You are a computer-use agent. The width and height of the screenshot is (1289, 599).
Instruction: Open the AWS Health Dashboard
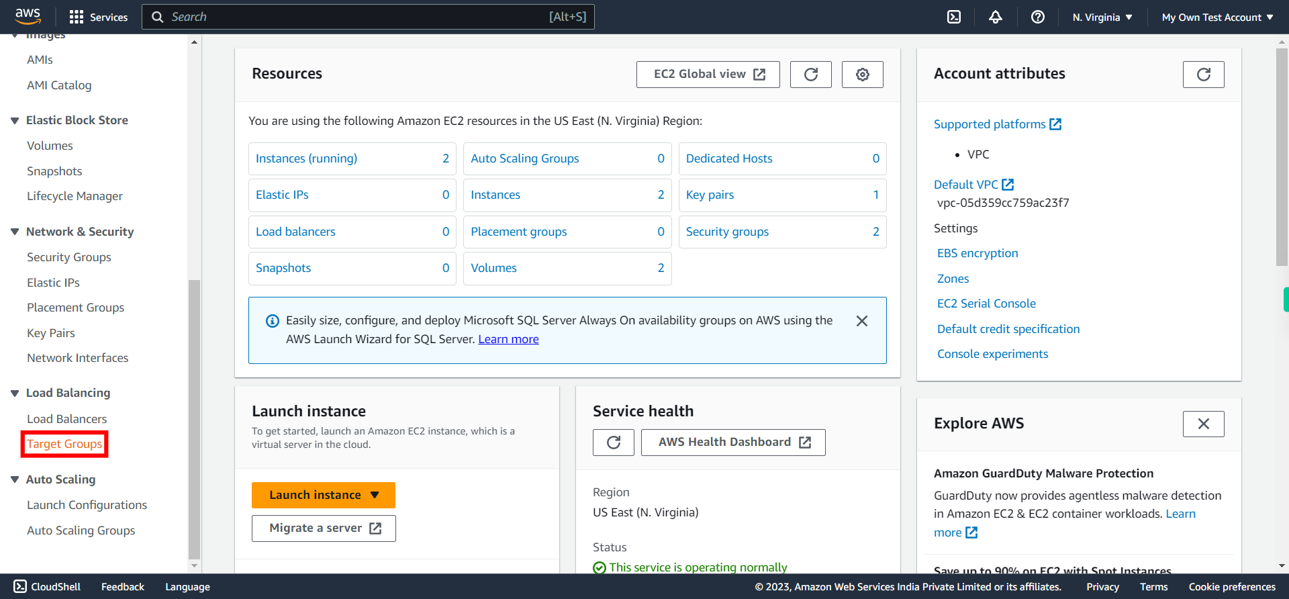733,443
